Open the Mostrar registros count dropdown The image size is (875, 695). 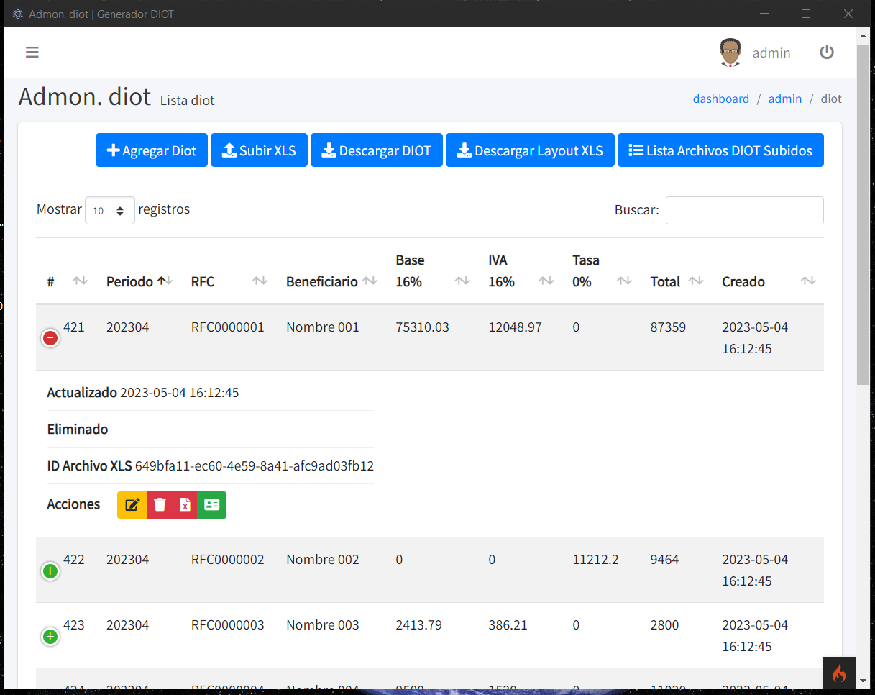coord(109,211)
